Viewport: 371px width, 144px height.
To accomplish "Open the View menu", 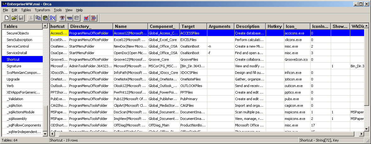I will 69,10.
